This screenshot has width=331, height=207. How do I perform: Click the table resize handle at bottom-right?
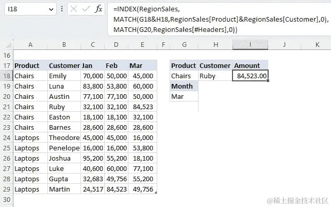156,193
